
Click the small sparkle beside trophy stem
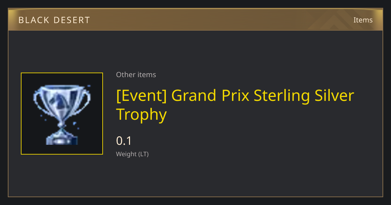[x=74, y=123]
